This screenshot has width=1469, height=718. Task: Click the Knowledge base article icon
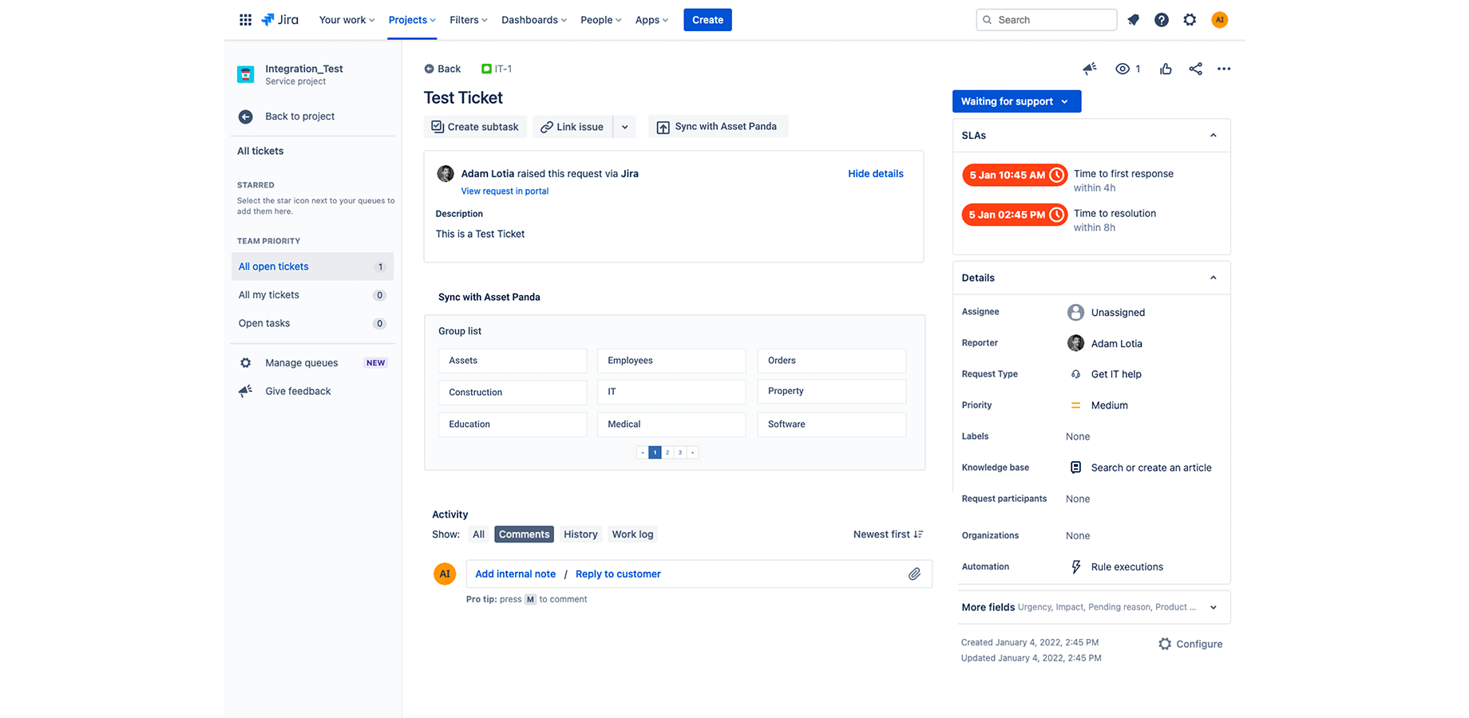tap(1075, 467)
